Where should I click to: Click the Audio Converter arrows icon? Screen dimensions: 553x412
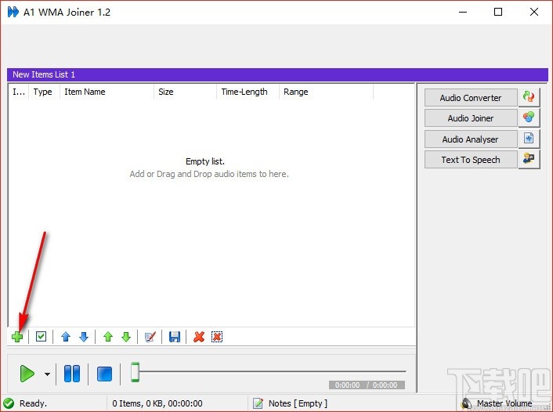pyautogui.click(x=529, y=97)
